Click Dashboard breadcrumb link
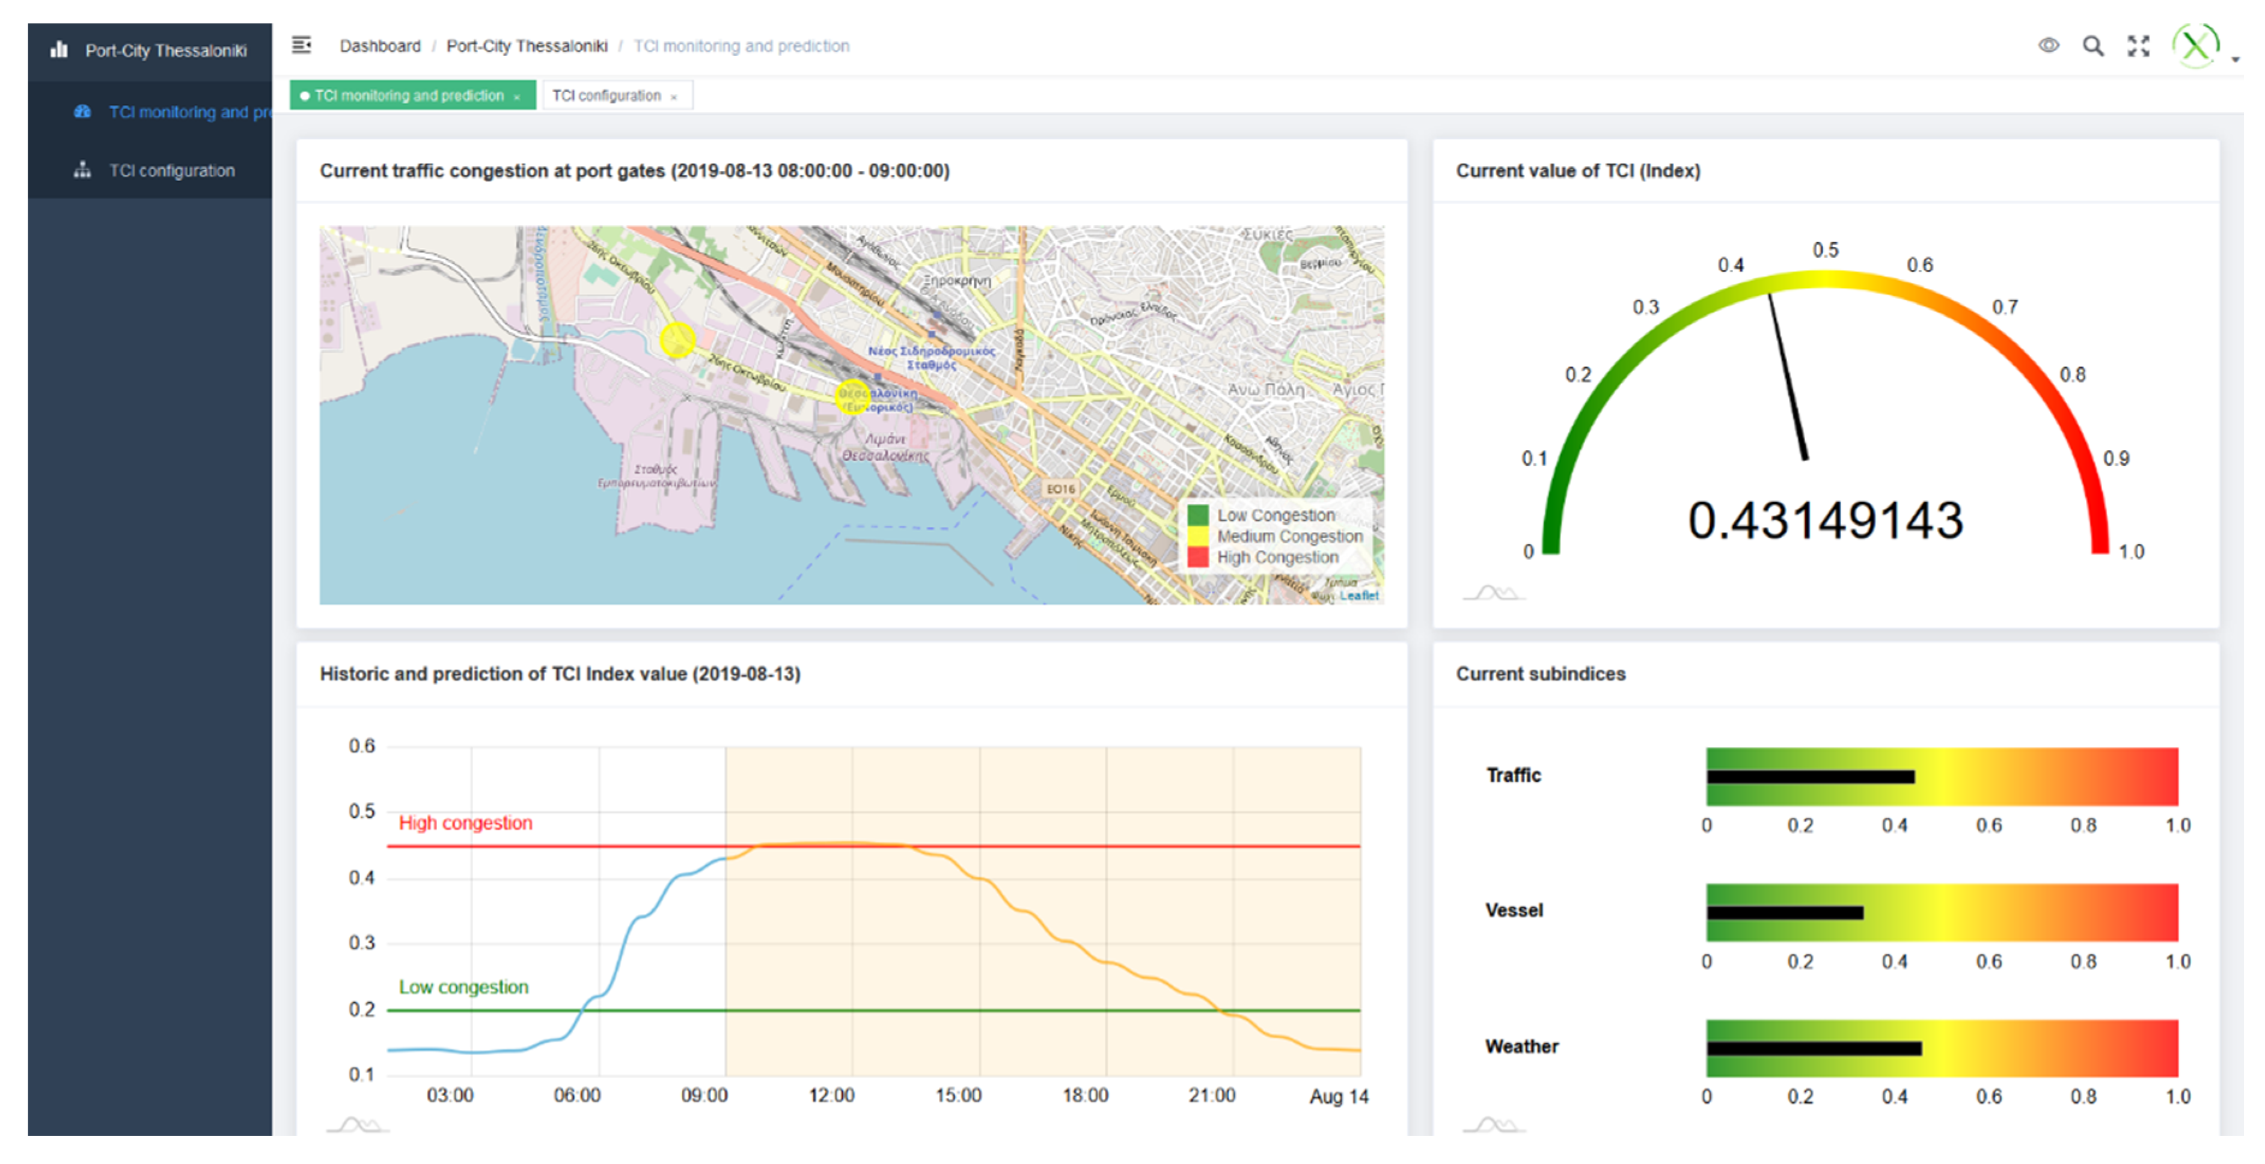Image resolution: width=2265 pixels, height=1164 pixels. 380,46
